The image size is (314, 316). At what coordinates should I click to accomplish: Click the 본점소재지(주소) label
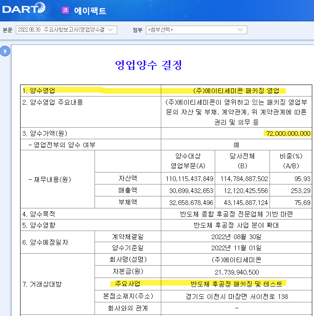(127, 296)
